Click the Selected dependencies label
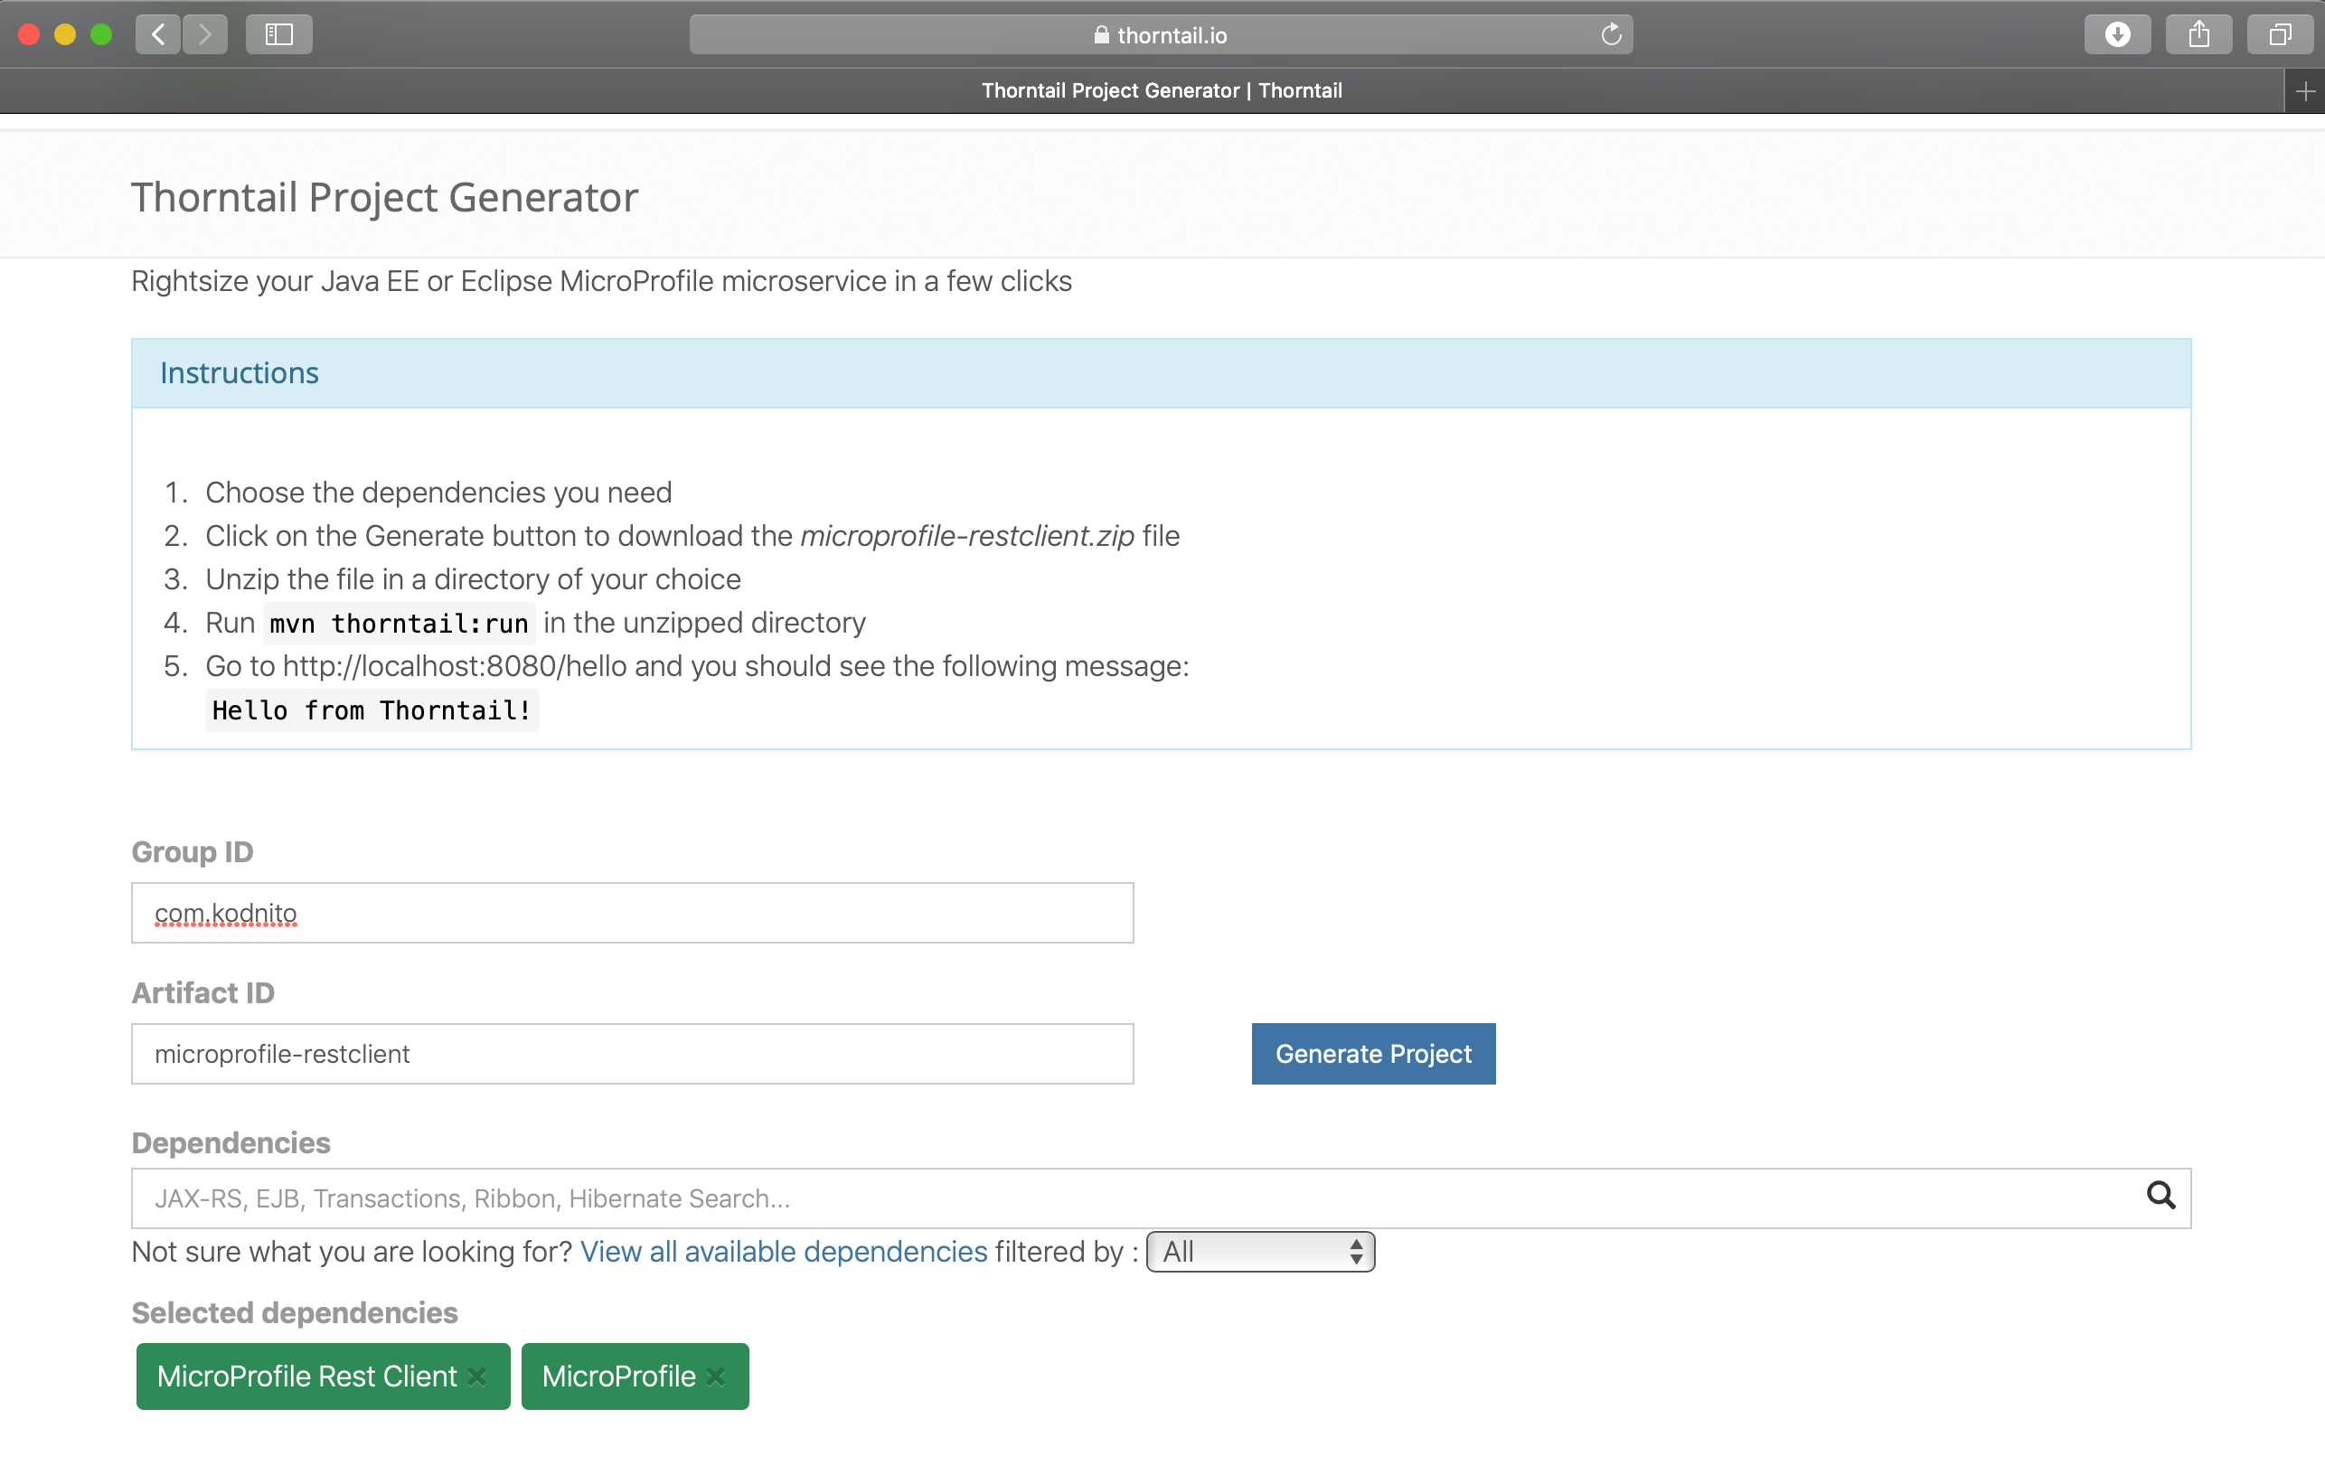The image size is (2325, 1475). coord(295,1314)
